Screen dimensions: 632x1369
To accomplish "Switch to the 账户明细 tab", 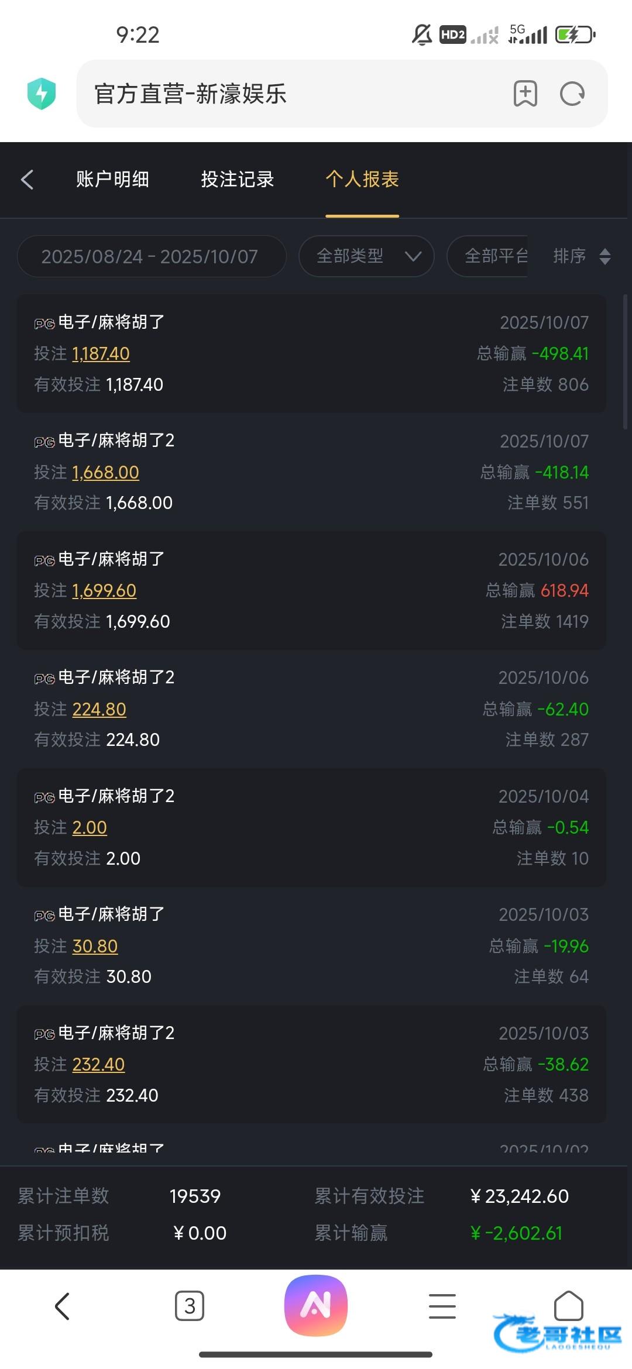I will coord(112,179).
